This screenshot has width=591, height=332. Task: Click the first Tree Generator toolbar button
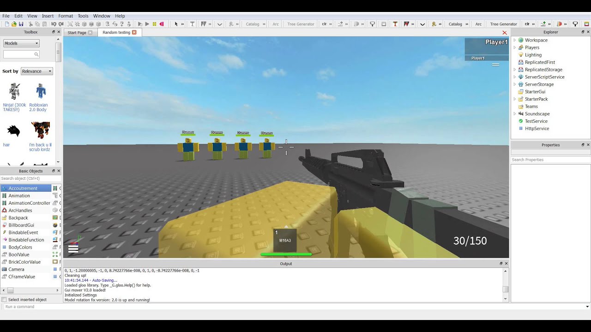point(301,24)
